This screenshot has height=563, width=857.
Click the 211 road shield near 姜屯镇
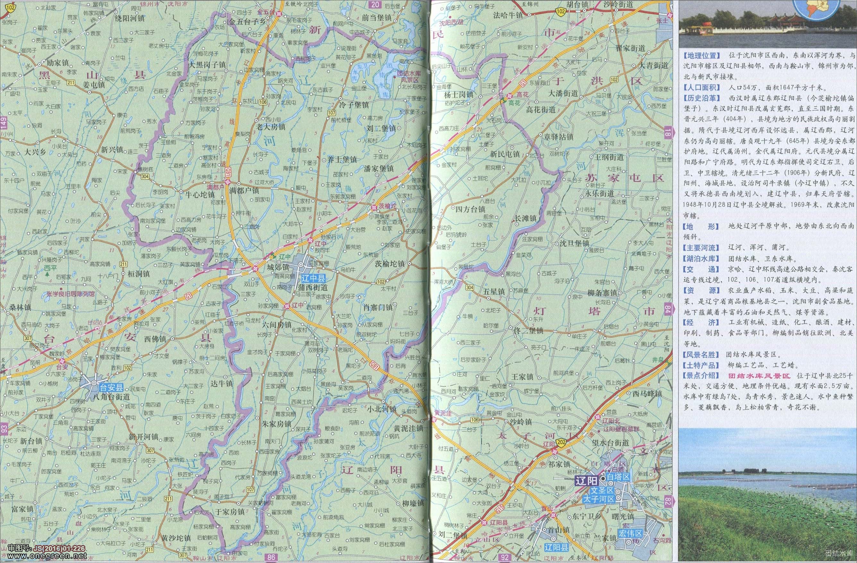point(71,83)
